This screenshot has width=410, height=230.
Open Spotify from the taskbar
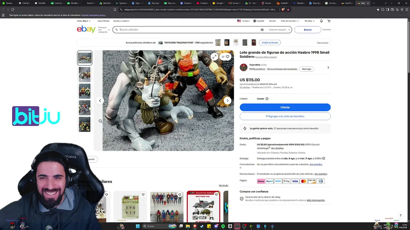click(x=223, y=226)
